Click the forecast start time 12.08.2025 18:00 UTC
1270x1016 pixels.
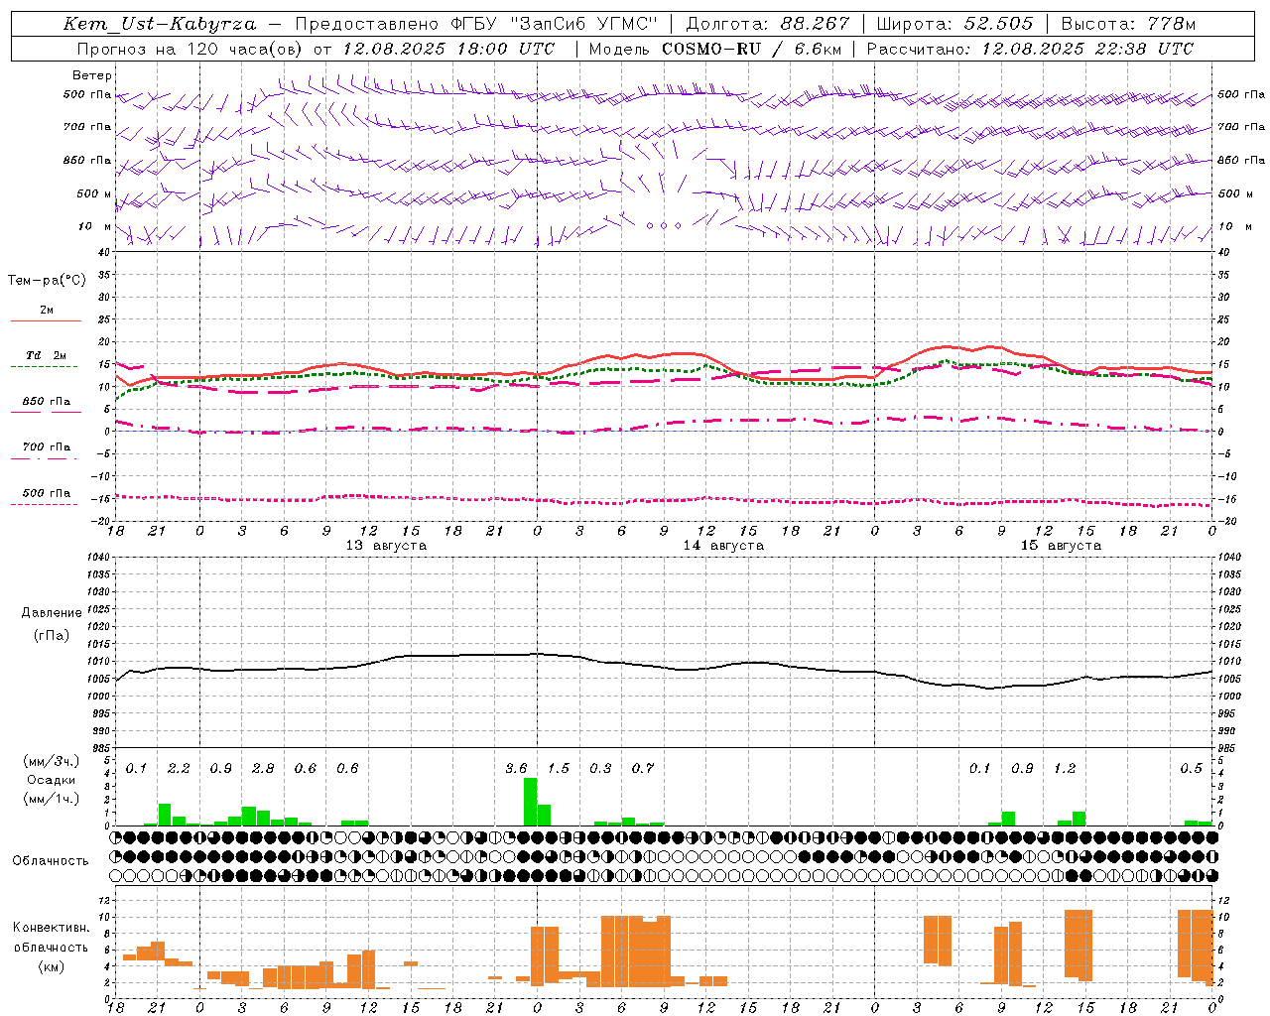click(449, 49)
